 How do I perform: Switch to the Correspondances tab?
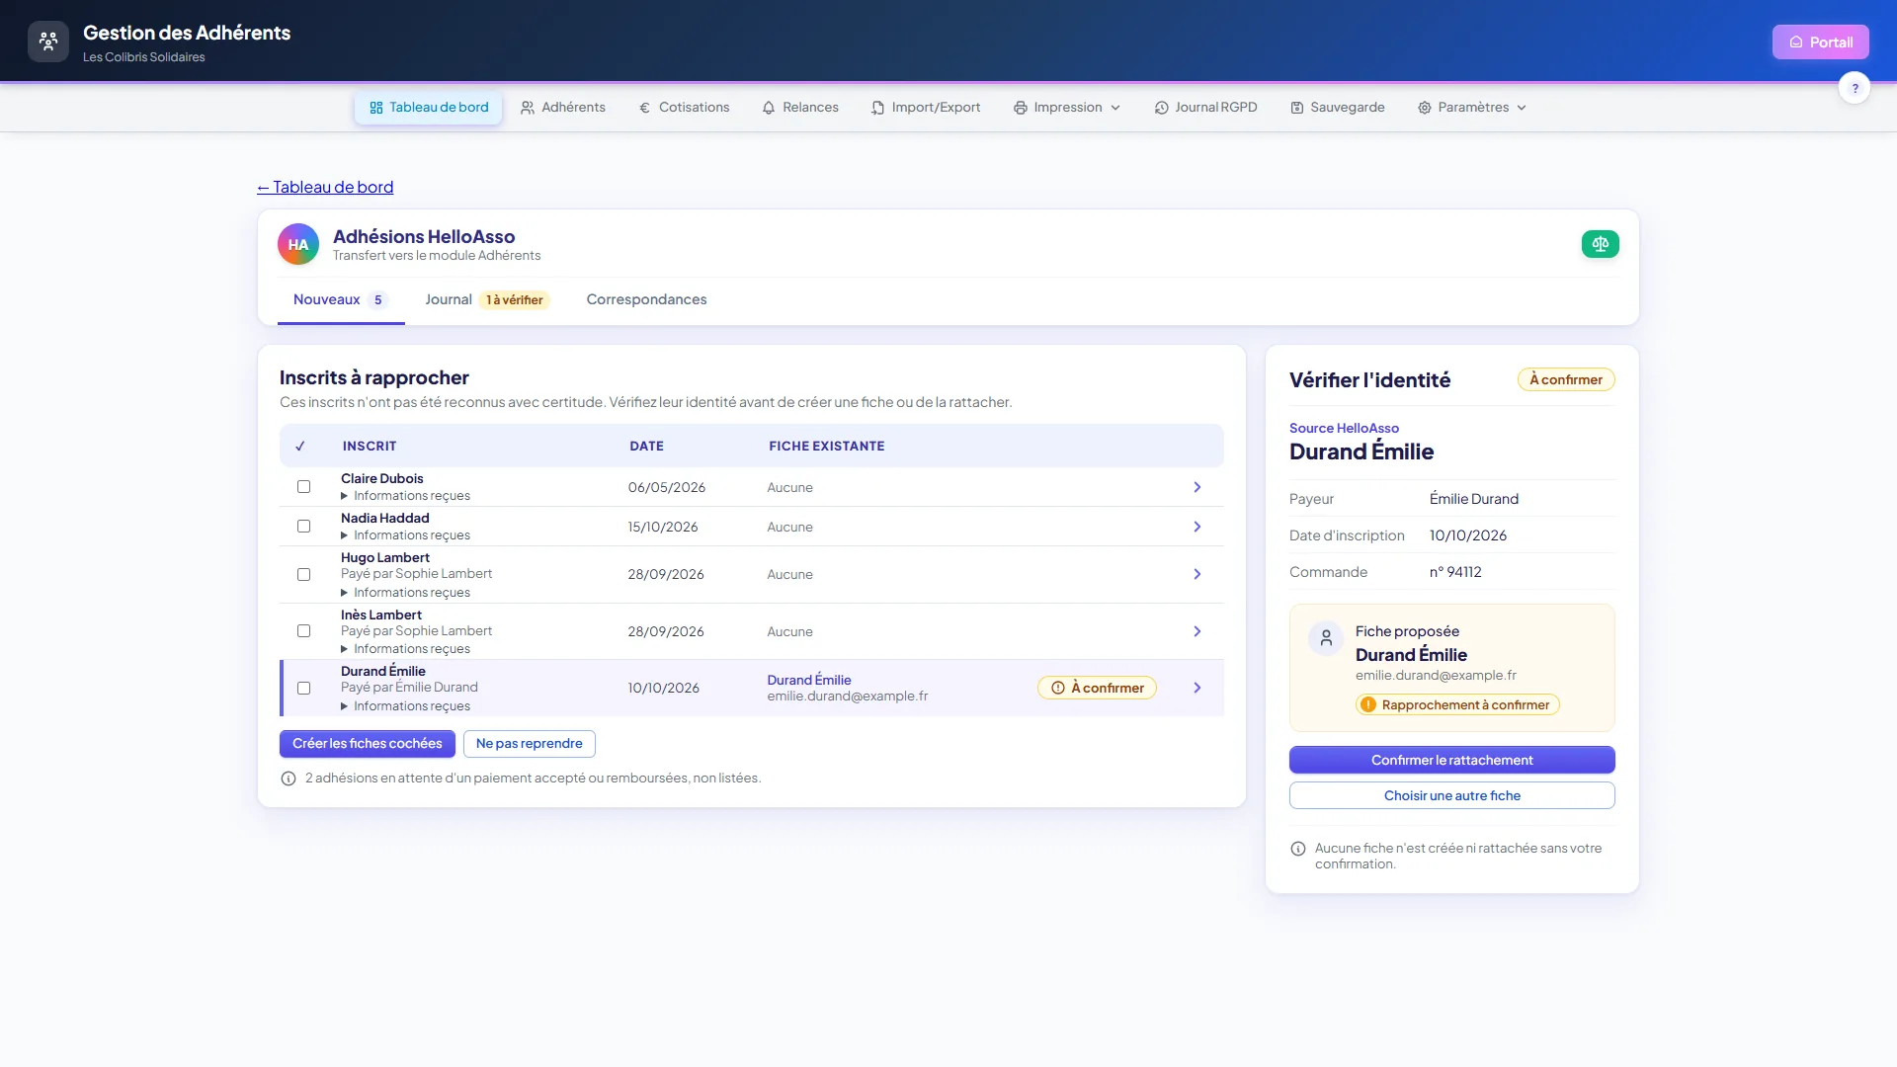coord(646,299)
